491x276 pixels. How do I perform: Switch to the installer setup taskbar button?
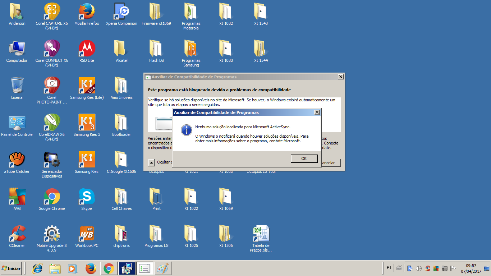pos(127,268)
